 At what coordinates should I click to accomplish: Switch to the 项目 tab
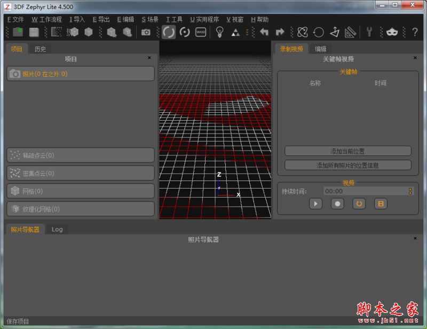pos(17,49)
